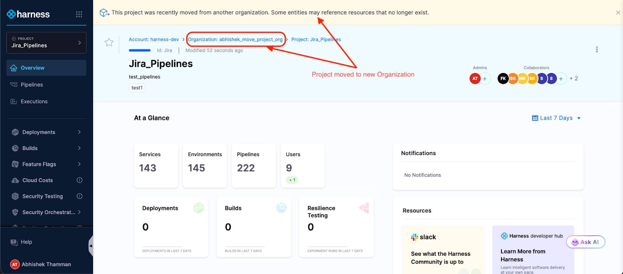
Task: Open the Builds summary card
Action: [254, 228]
